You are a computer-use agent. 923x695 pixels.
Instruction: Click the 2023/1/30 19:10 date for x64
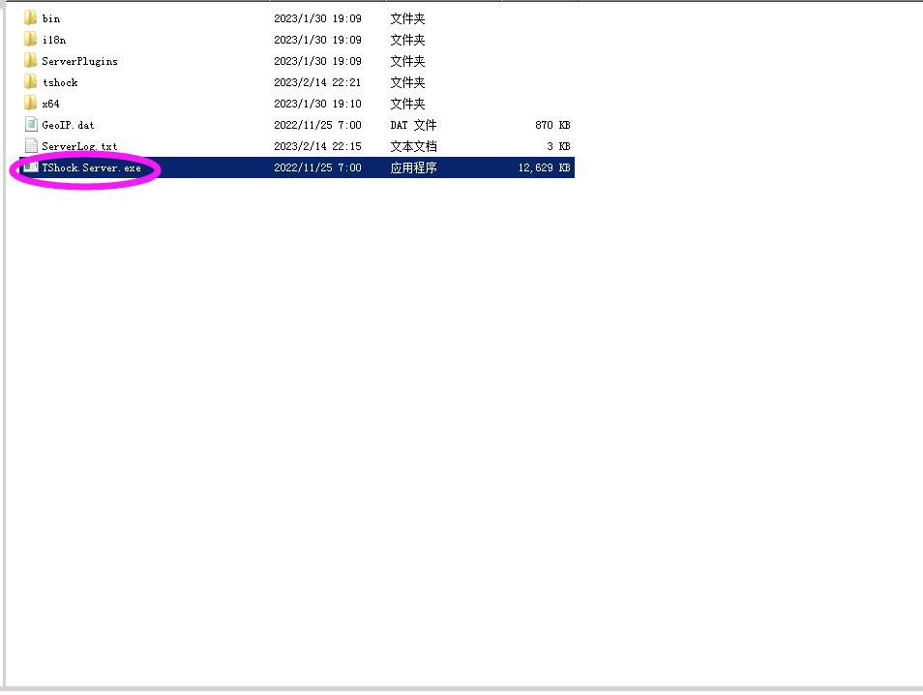point(317,104)
